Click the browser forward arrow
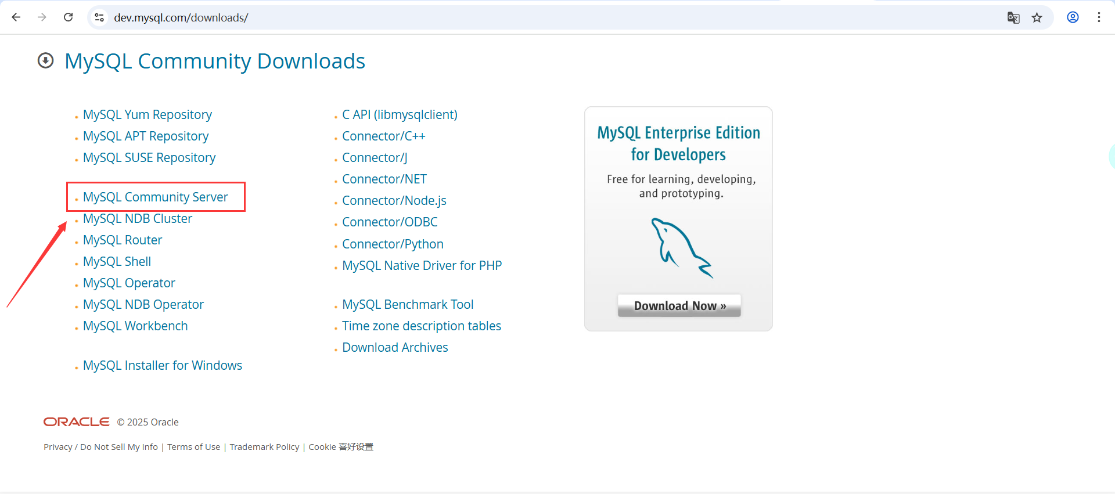Image resolution: width=1115 pixels, height=494 pixels. pos(42,17)
